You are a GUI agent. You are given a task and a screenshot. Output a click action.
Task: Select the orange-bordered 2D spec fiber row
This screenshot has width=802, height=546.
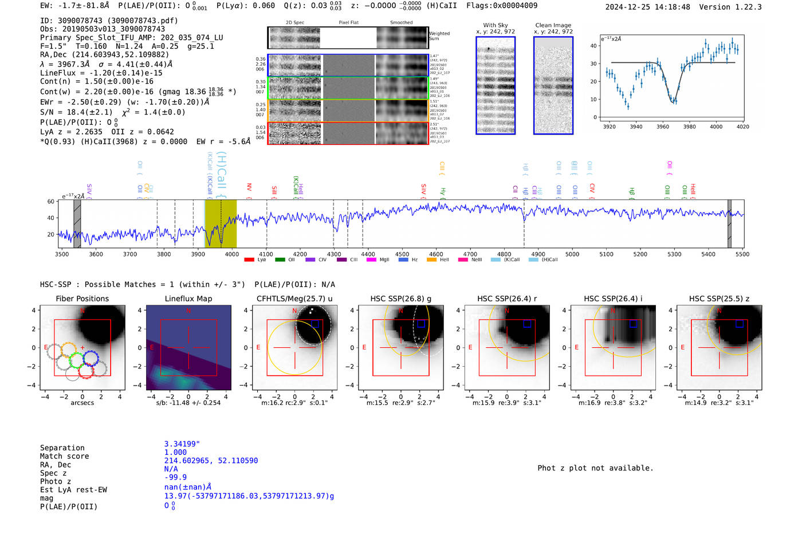click(x=348, y=110)
